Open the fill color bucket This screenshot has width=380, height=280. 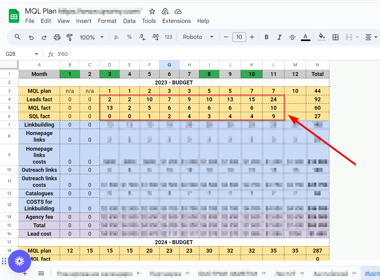[x=322, y=37]
